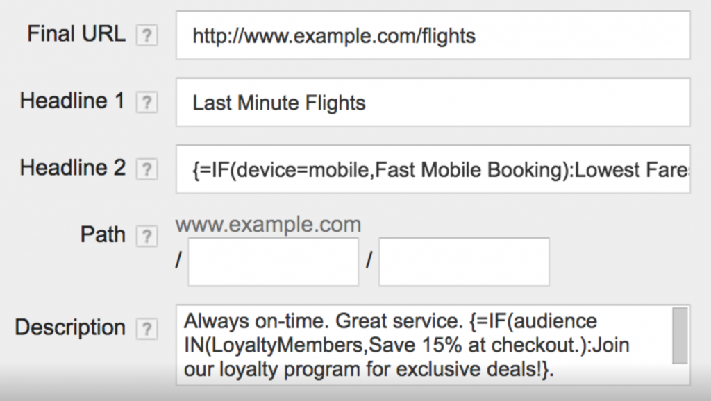
Task: Click the "Description" label text
Action: click(69, 327)
